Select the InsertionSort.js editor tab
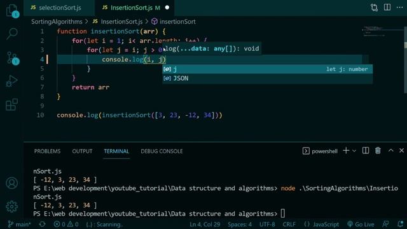 pos(134,8)
